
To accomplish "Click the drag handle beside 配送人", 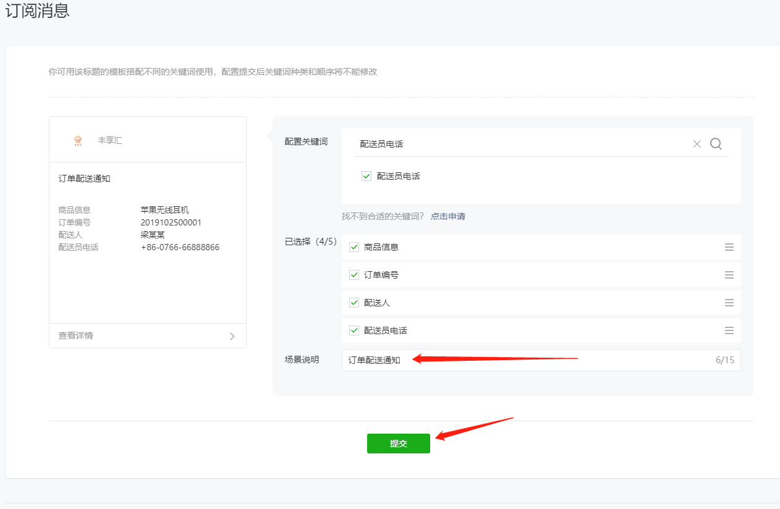I will click(729, 303).
